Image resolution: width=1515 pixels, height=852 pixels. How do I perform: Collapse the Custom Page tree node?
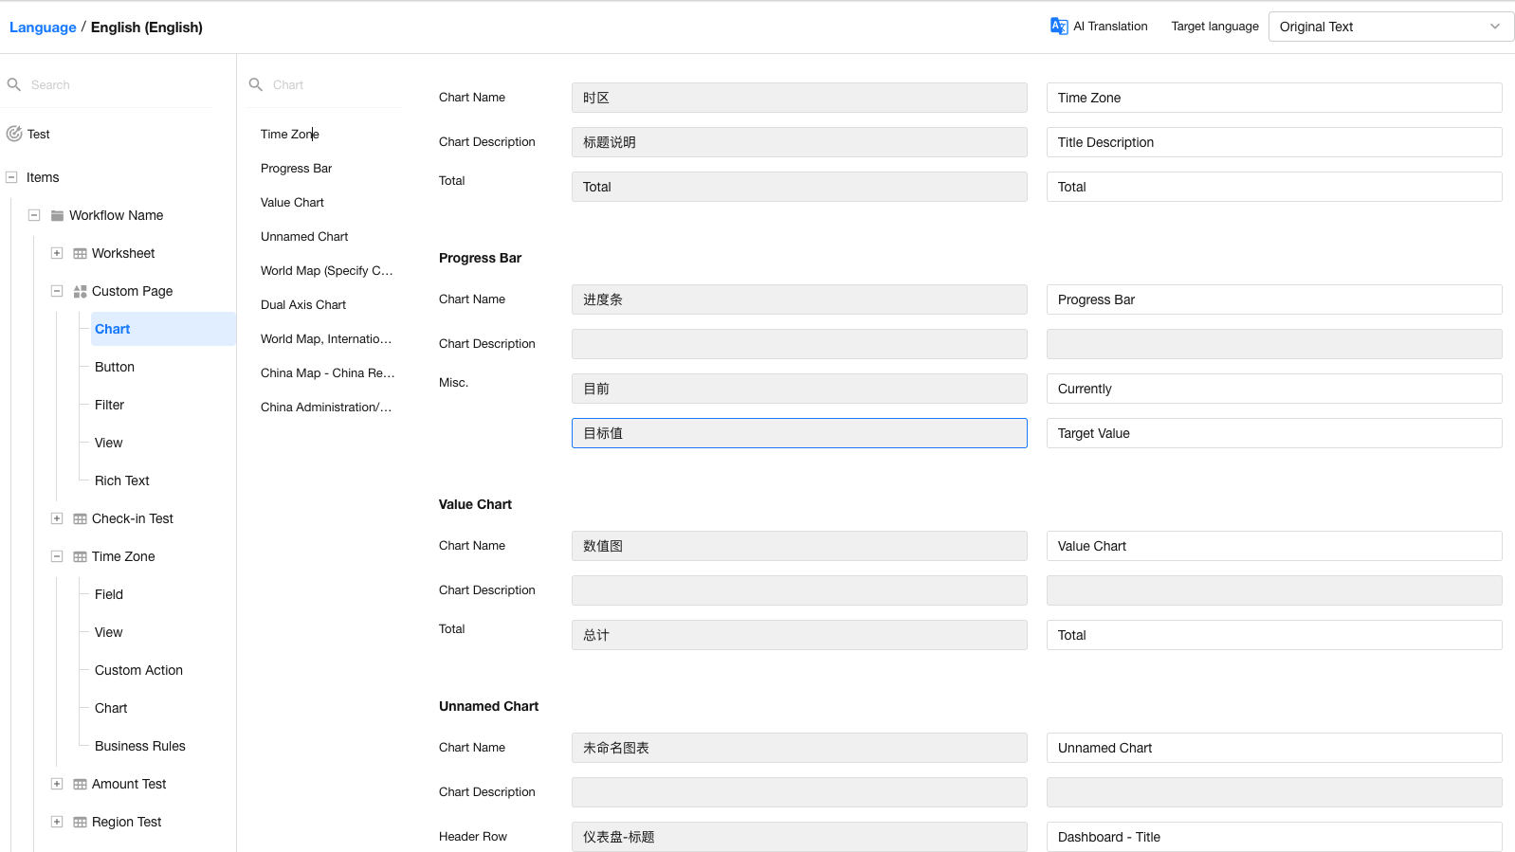click(x=57, y=291)
